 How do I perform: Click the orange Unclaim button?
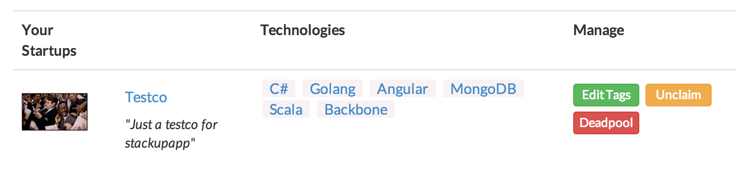pos(679,95)
